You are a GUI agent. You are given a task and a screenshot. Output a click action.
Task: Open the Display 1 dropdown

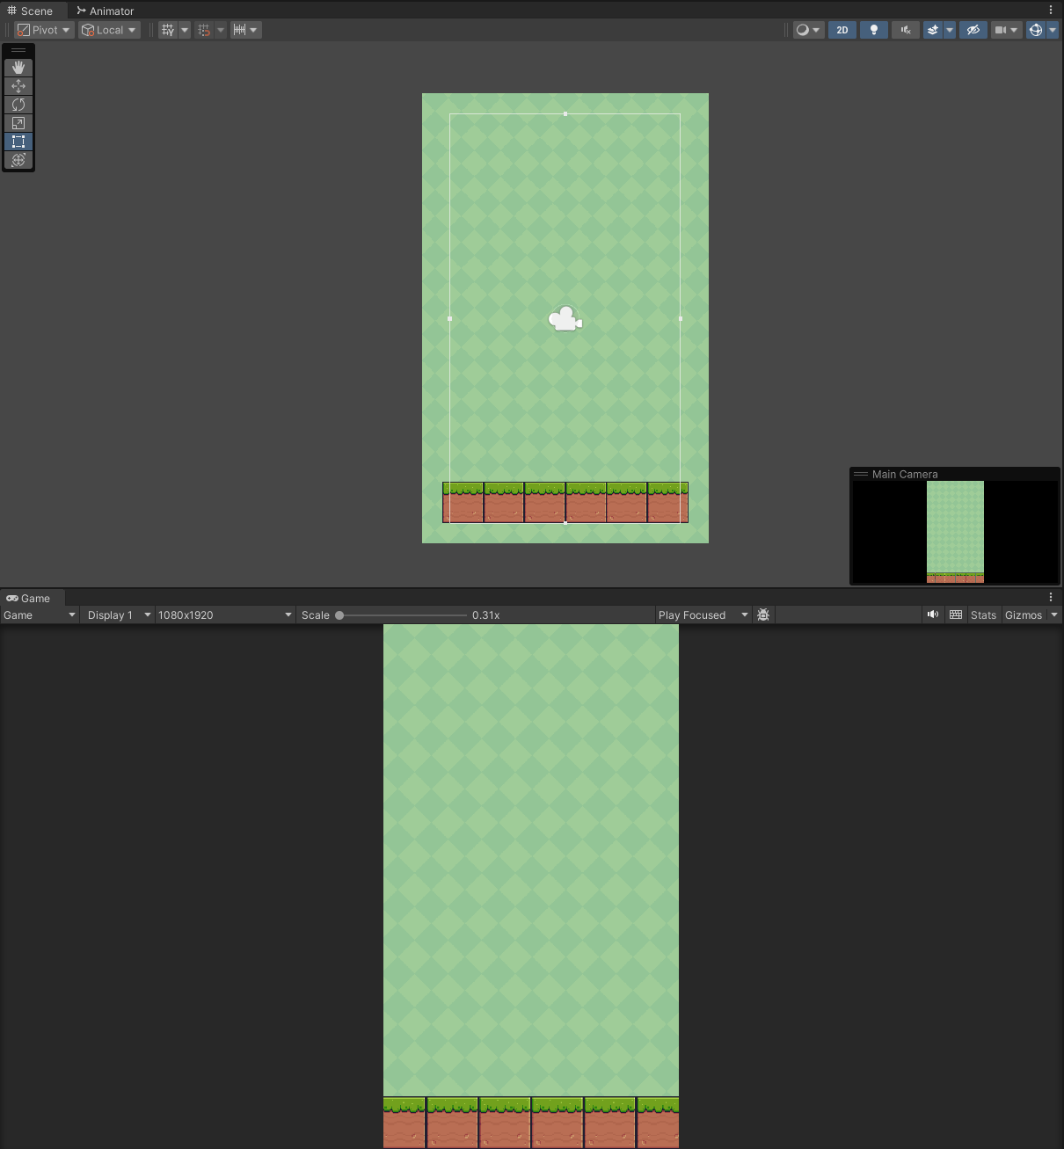[x=119, y=615]
